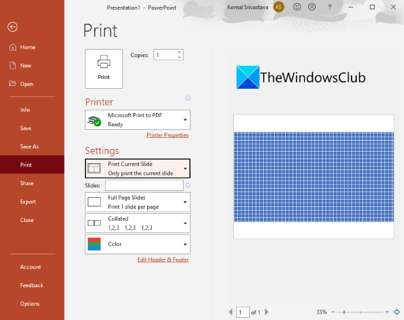
Task: Click the New blank page icon
Action: click(x=13, y=65)
